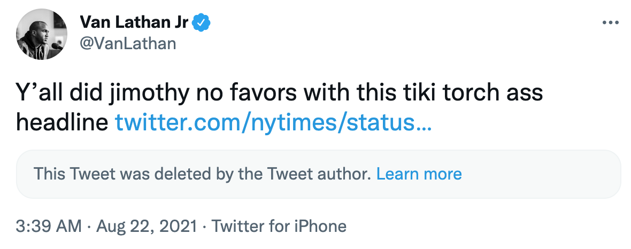Follow the twitter.com/nytimes/status link
The width and height of the screenshot is (631, 249).
274,123
